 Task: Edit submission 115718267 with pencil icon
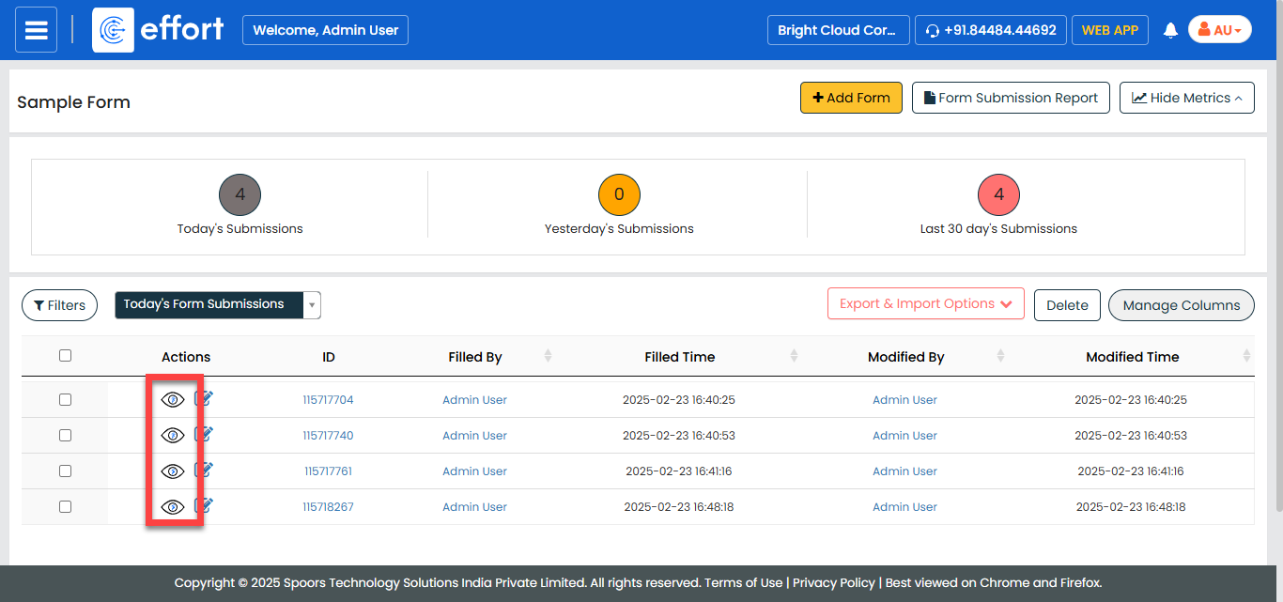204,506
